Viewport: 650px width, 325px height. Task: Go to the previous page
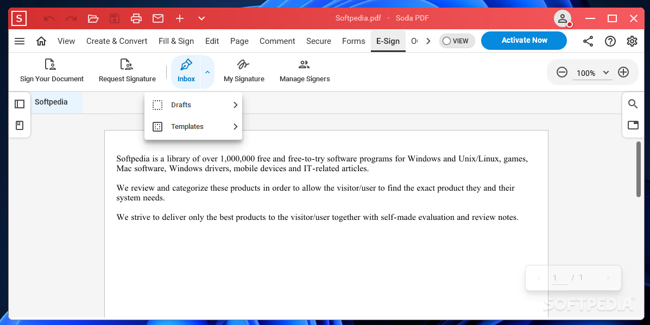coord(539,278)
